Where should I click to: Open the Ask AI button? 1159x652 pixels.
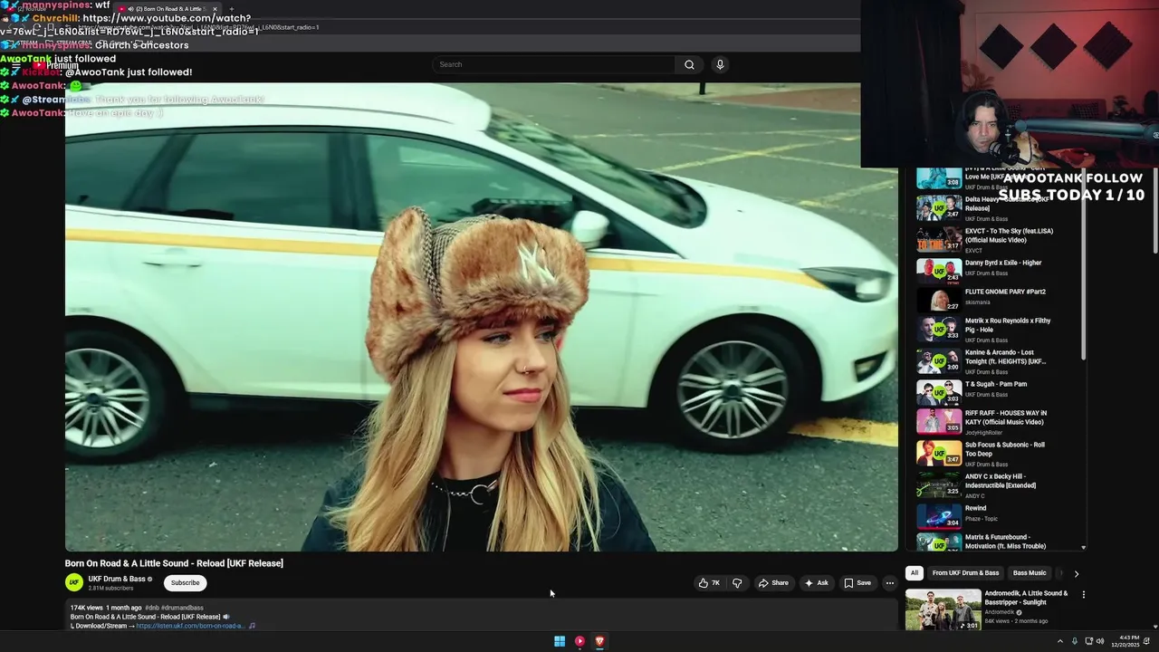(x=816, y=583)
